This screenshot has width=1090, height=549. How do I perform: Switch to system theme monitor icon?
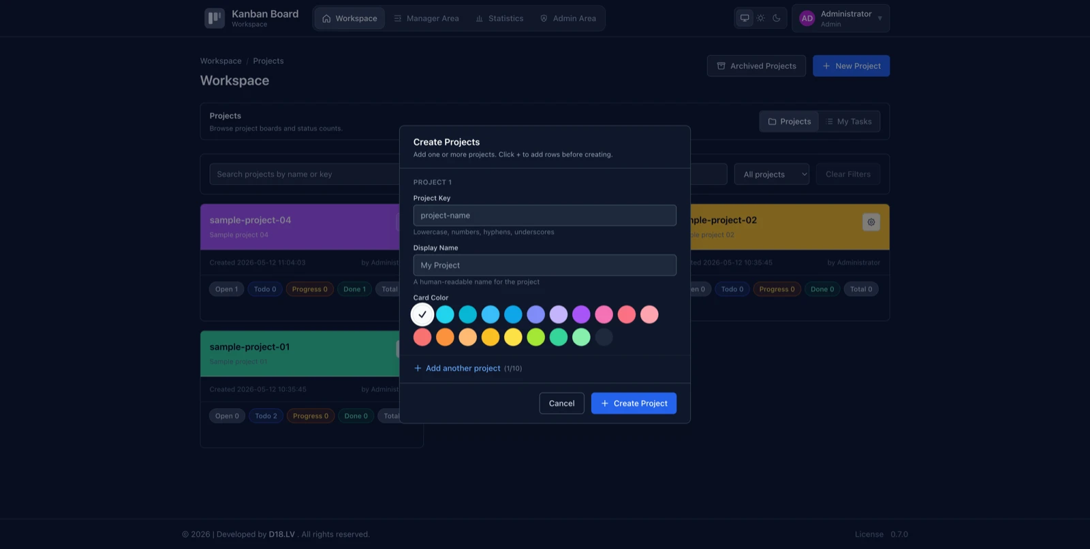(745, 18)
